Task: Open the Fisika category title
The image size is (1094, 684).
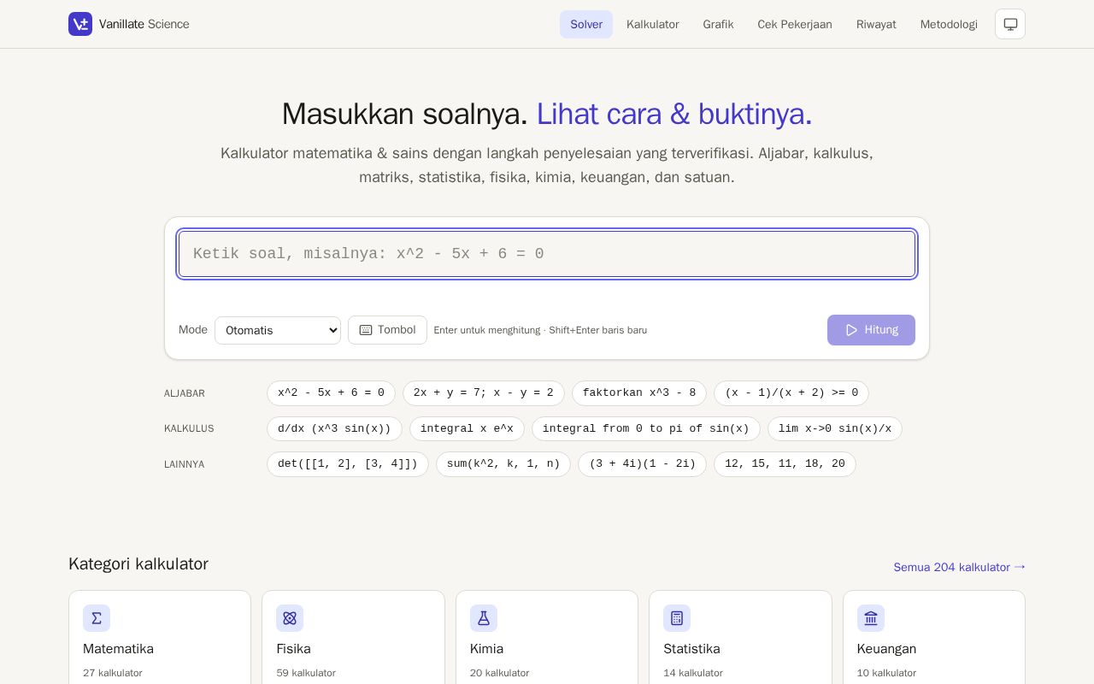Action: pyautogui.click(x=293, y=649)
